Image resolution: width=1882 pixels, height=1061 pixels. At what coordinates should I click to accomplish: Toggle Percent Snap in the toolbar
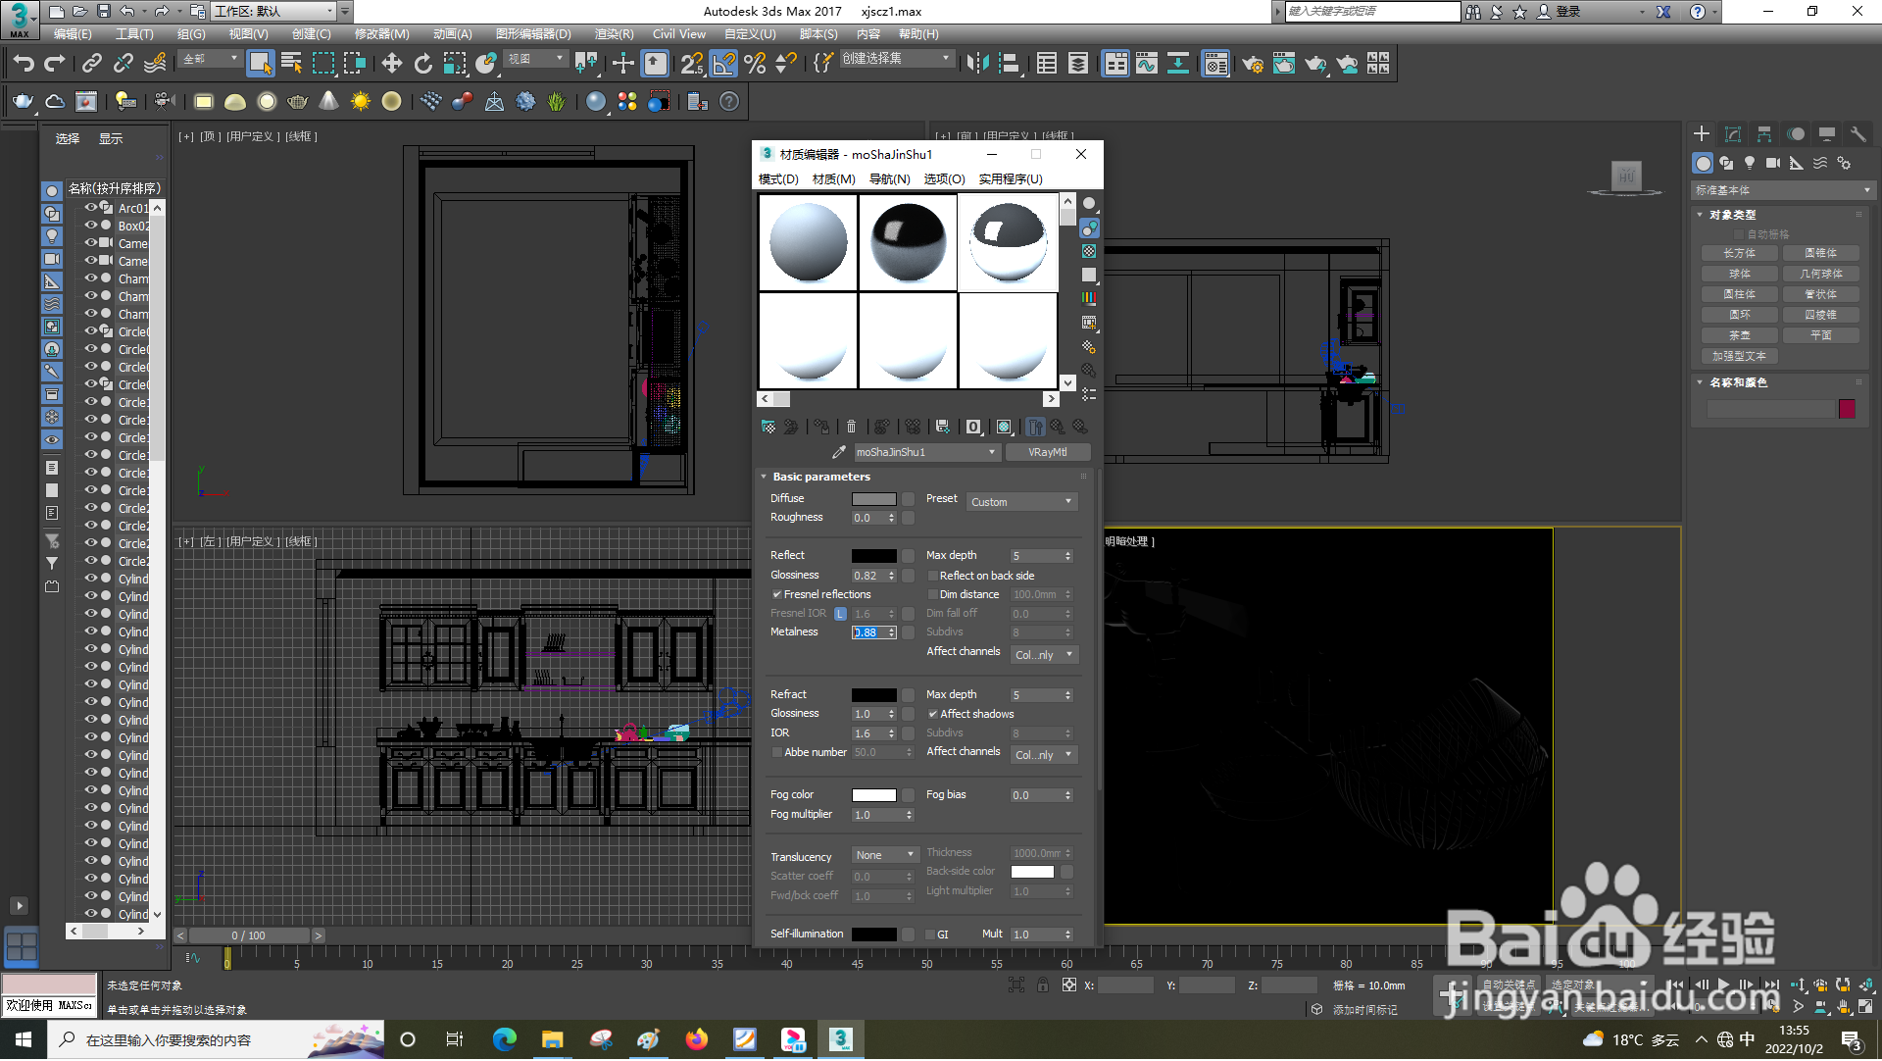[755, 64]
